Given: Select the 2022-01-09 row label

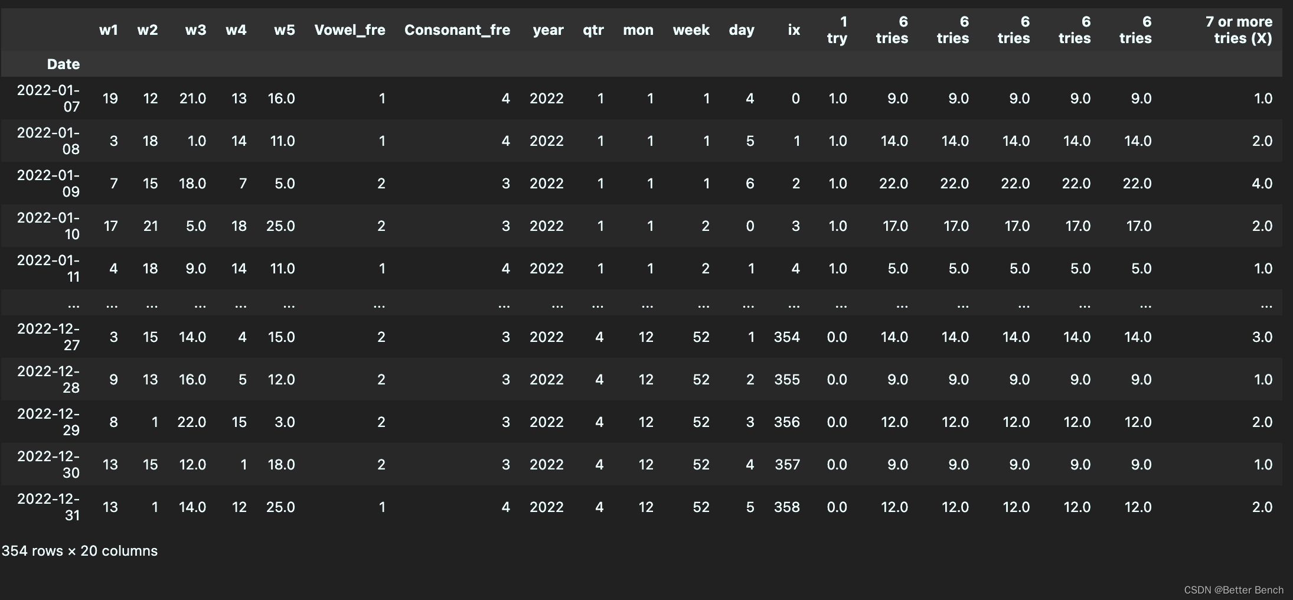Looking at the screenshot, I should point(48,183).
